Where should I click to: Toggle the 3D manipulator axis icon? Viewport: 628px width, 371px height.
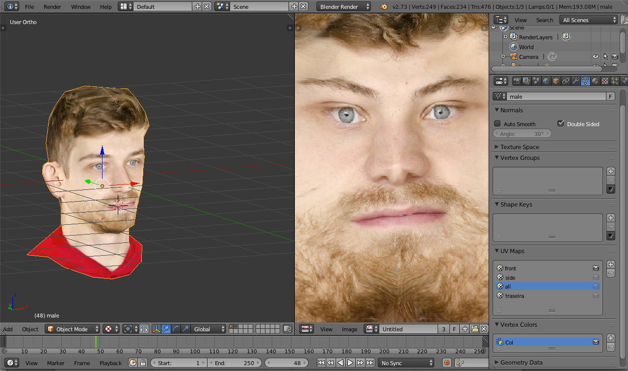(157, 329)
